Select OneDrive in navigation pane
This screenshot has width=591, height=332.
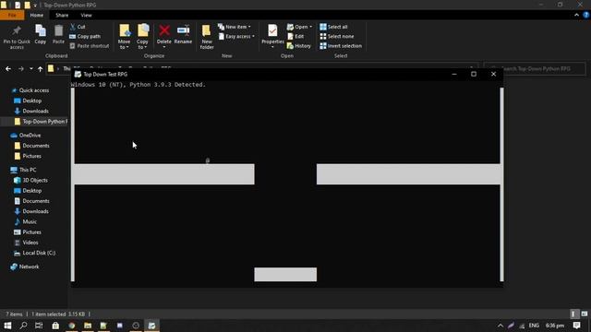coord(26,136)
